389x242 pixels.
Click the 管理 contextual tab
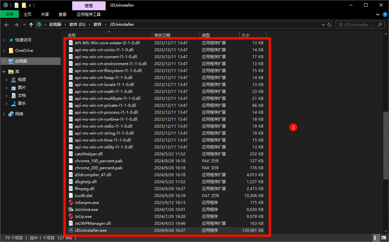(89, 5)
